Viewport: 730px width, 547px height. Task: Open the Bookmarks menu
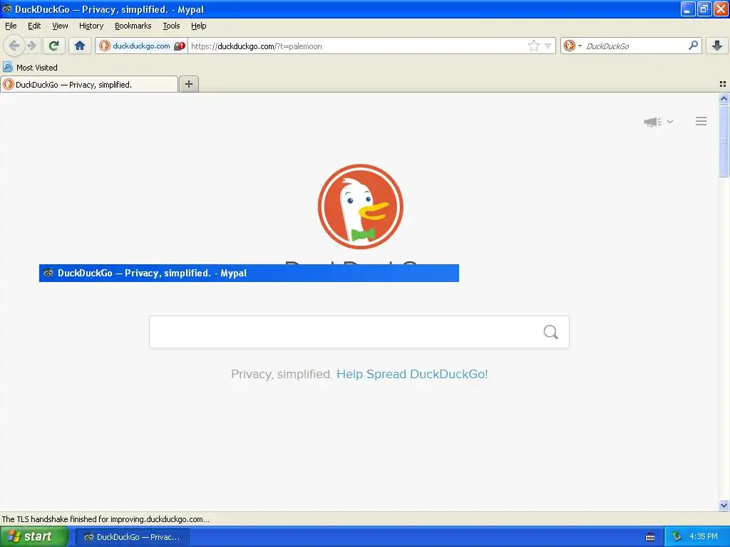(x=133, y=26)
